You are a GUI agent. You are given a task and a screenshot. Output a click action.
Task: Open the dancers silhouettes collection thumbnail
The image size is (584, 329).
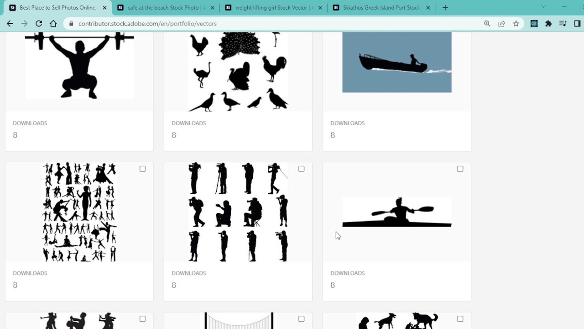(x=79, y=212)
